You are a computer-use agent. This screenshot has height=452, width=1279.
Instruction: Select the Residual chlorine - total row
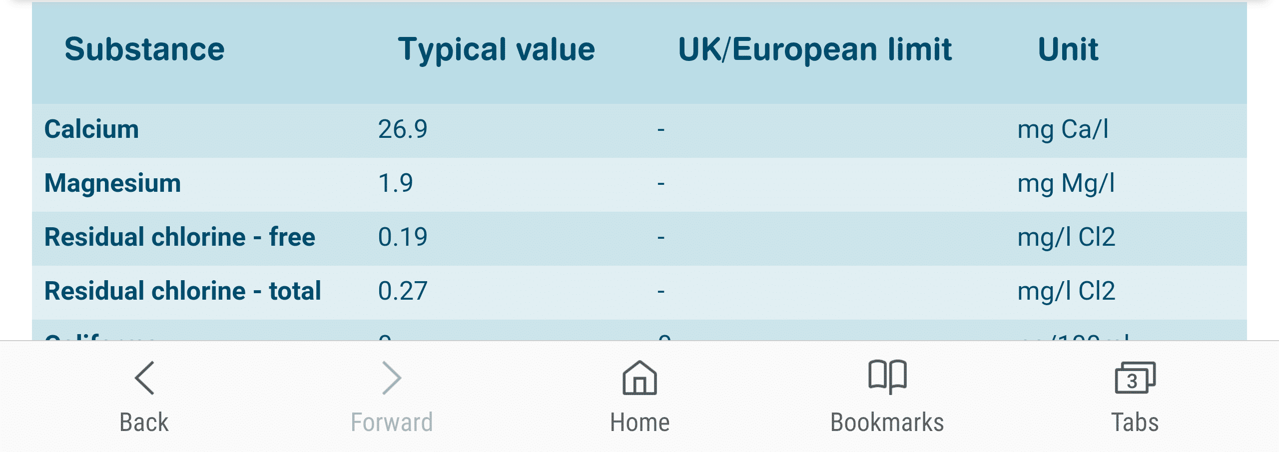pyautogui.click(x=639, y=291)
